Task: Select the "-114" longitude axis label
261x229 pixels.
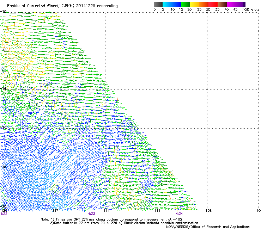Action: click(x=105, y=211)
